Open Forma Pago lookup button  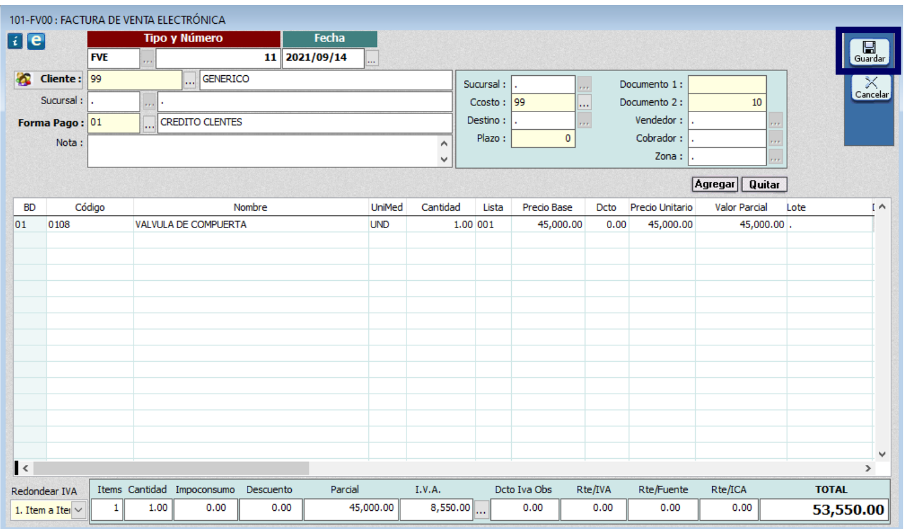click(x=149, y=123)
